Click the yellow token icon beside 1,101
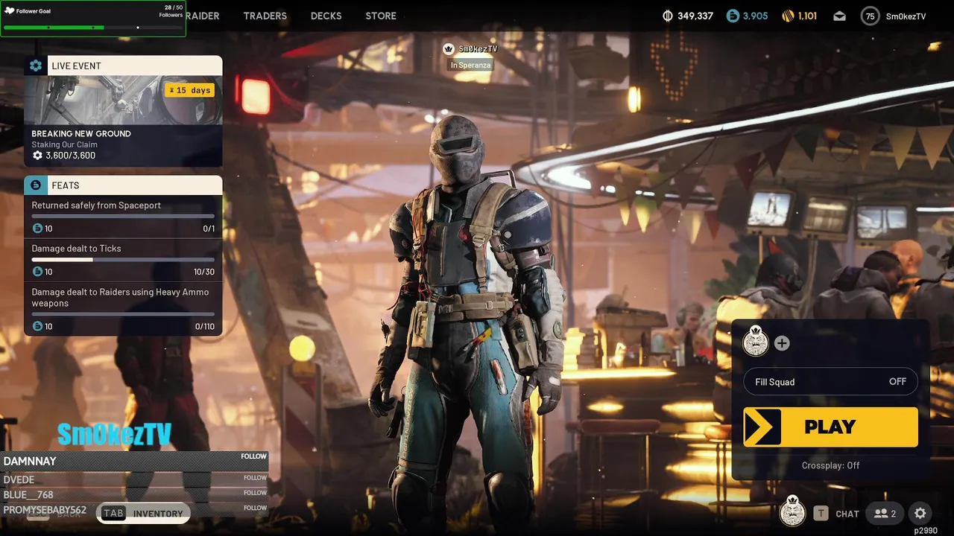Viewport: 954px width, 536px height. pos(788,16)
